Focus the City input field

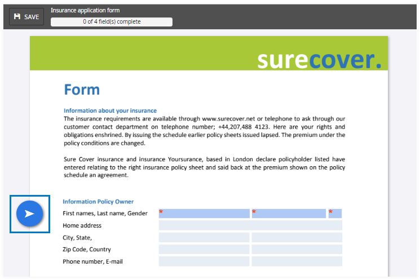[204, 237]
